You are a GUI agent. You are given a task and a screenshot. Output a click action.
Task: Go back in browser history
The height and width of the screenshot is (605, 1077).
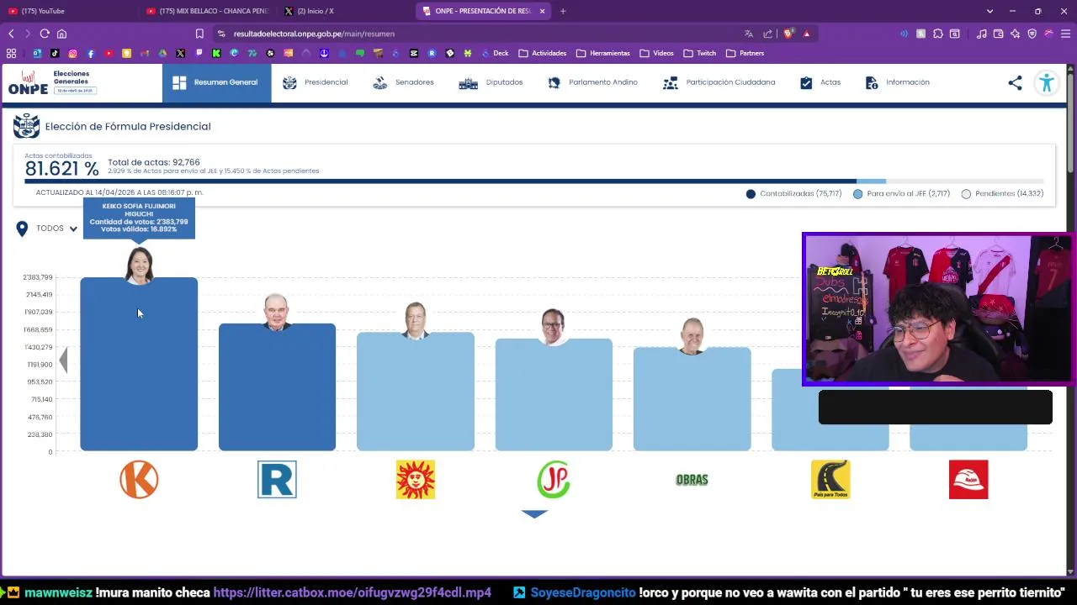pyautogui.click(x=11, y=34)
